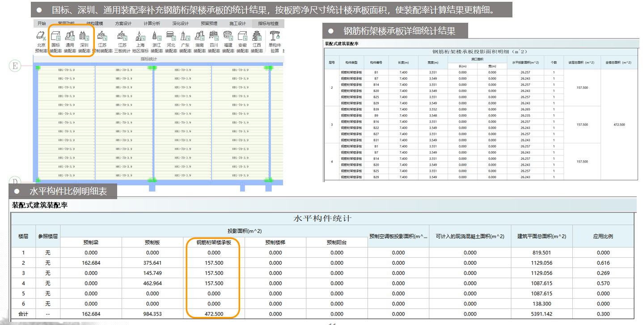Click grid axis marker E
The width and height of the screenshot is (643, 325).
pos(15,66)
